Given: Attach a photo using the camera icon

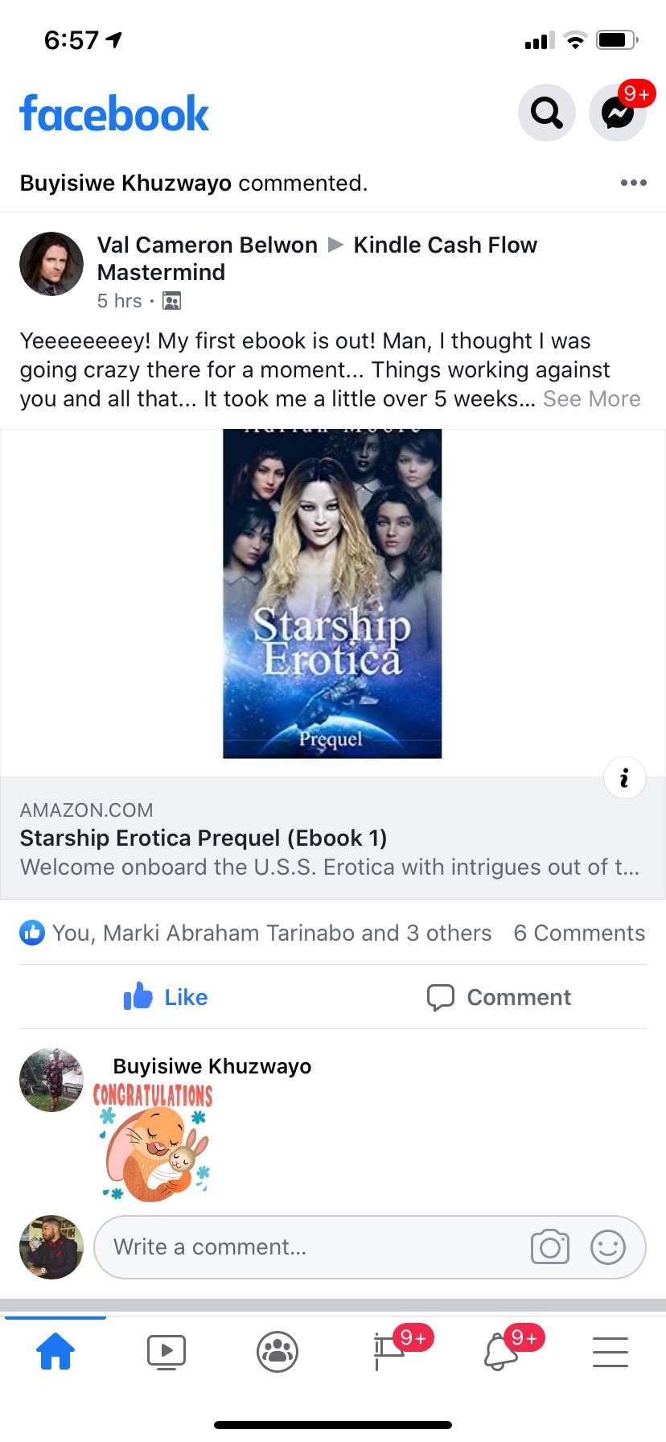Looking at the screenshot, I should [550, 1247].
